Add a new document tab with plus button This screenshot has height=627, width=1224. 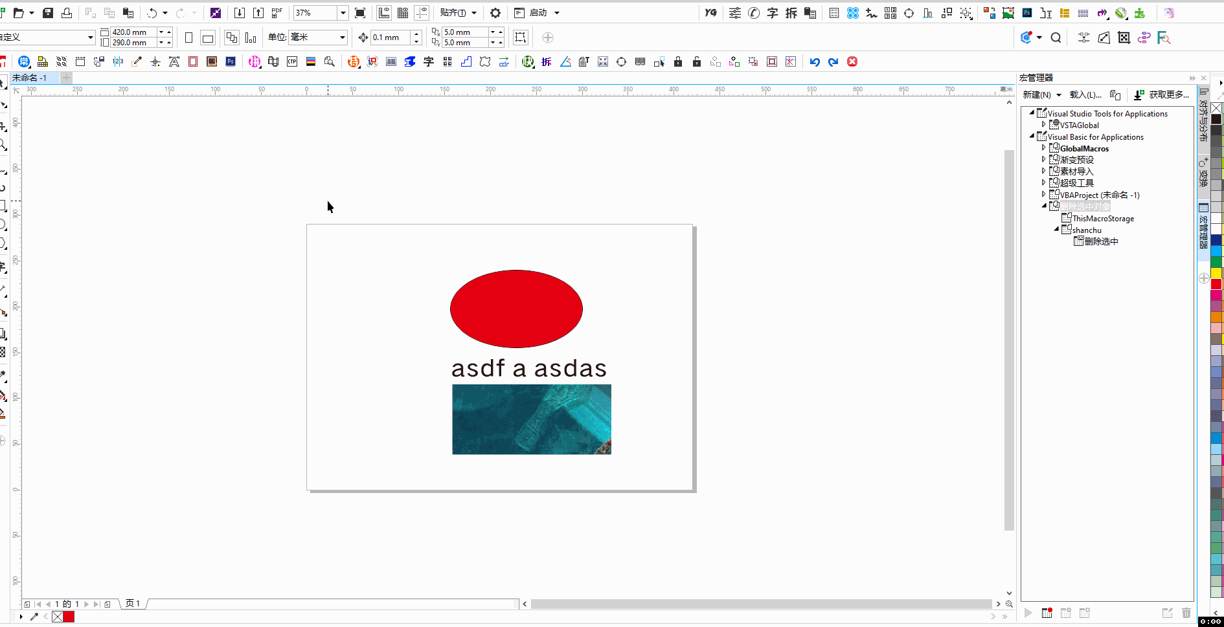pos(66,78)
